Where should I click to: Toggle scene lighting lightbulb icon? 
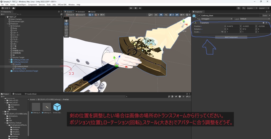click(161, 15)
